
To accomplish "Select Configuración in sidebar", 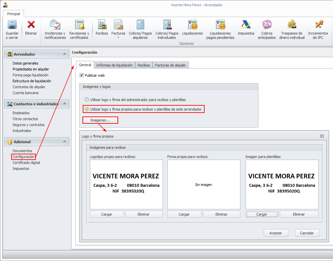I will click(23, 157).
